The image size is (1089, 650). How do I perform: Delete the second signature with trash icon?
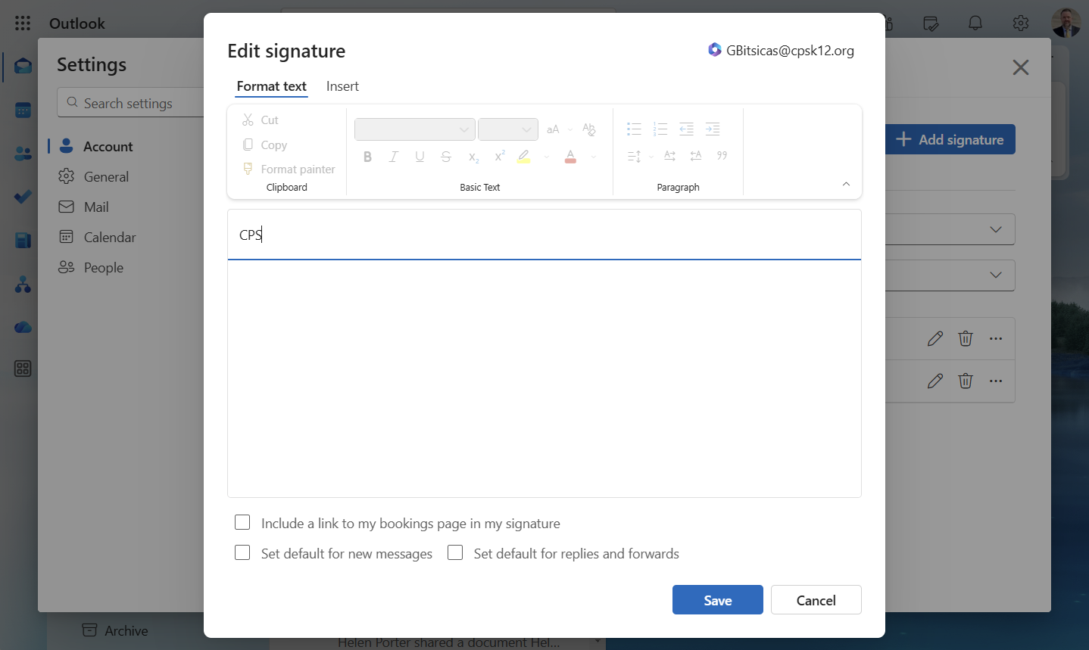pos(966,381)
